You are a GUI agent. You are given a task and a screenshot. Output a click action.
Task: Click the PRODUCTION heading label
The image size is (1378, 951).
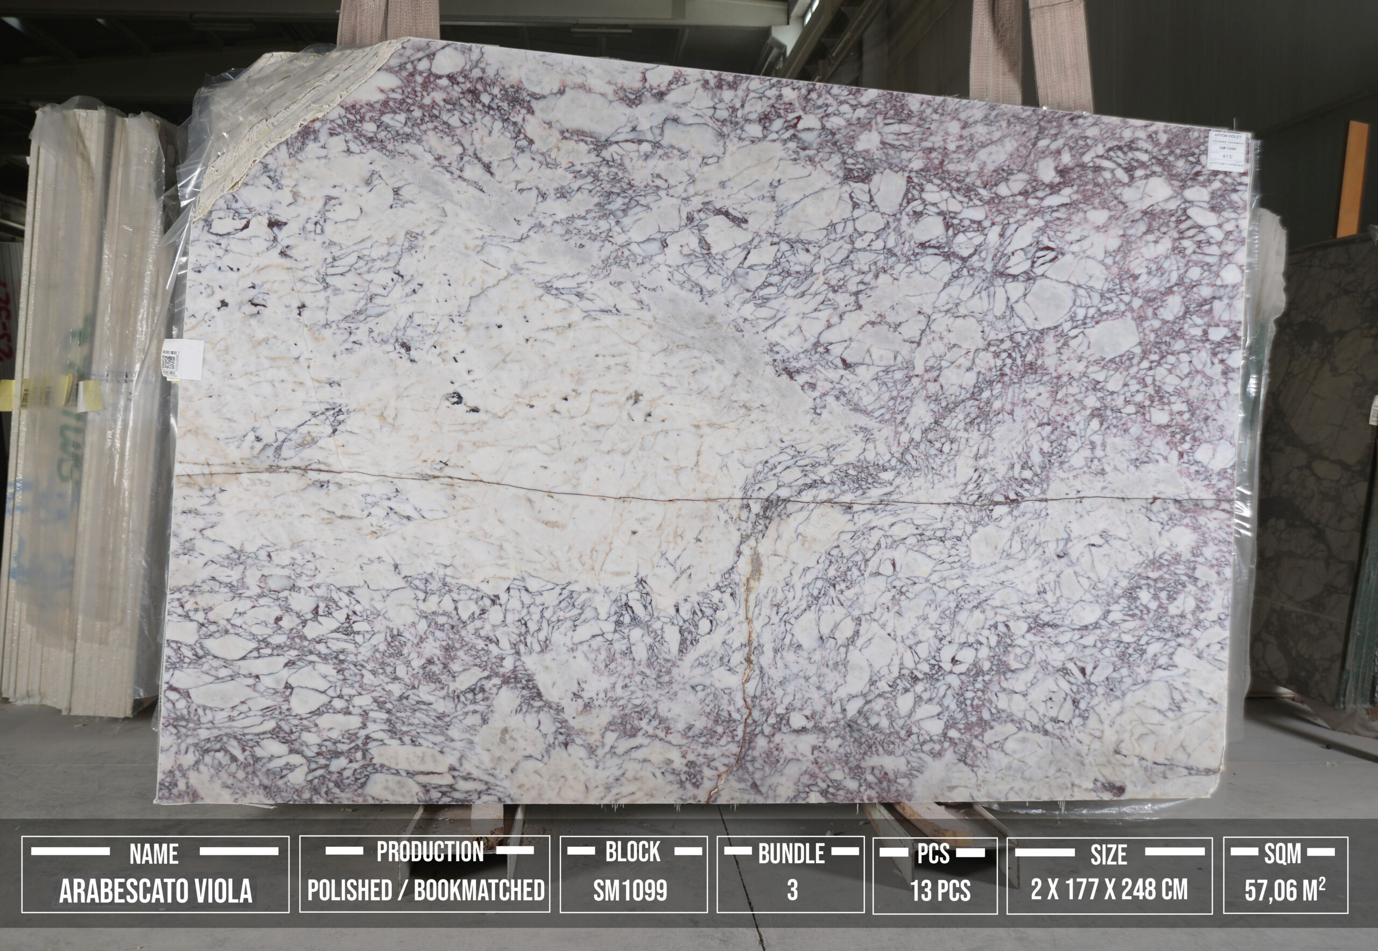coord(430,851)
